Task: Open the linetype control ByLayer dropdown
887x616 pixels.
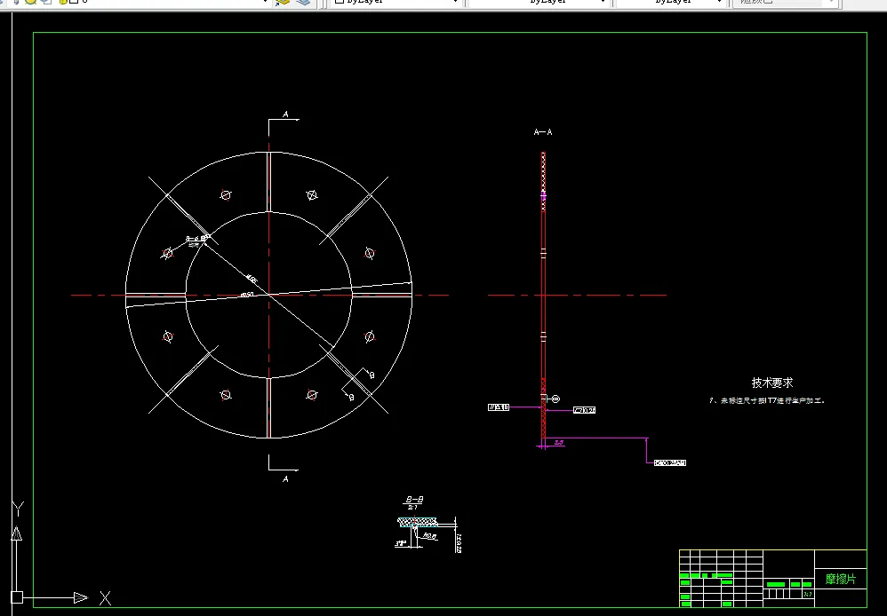Action: (x=539, y=3)
